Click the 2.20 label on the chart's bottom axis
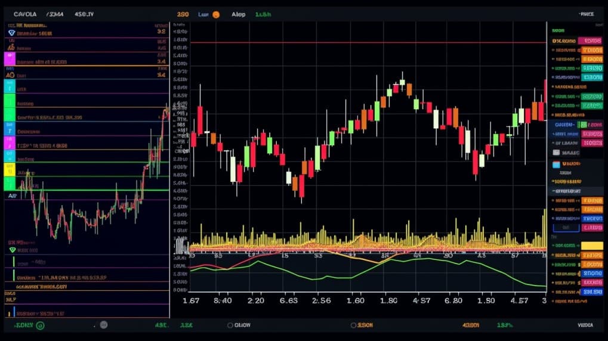The image size is (608, 341). tap(256, 300)
